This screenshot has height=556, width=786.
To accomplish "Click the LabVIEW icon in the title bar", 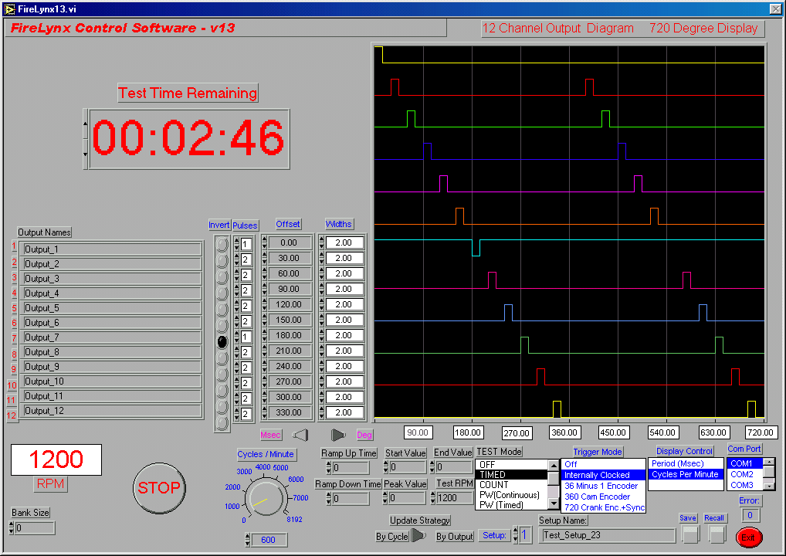I will click(x=8, y=8).
